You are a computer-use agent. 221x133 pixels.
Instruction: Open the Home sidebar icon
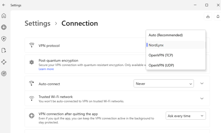point(4,16)
